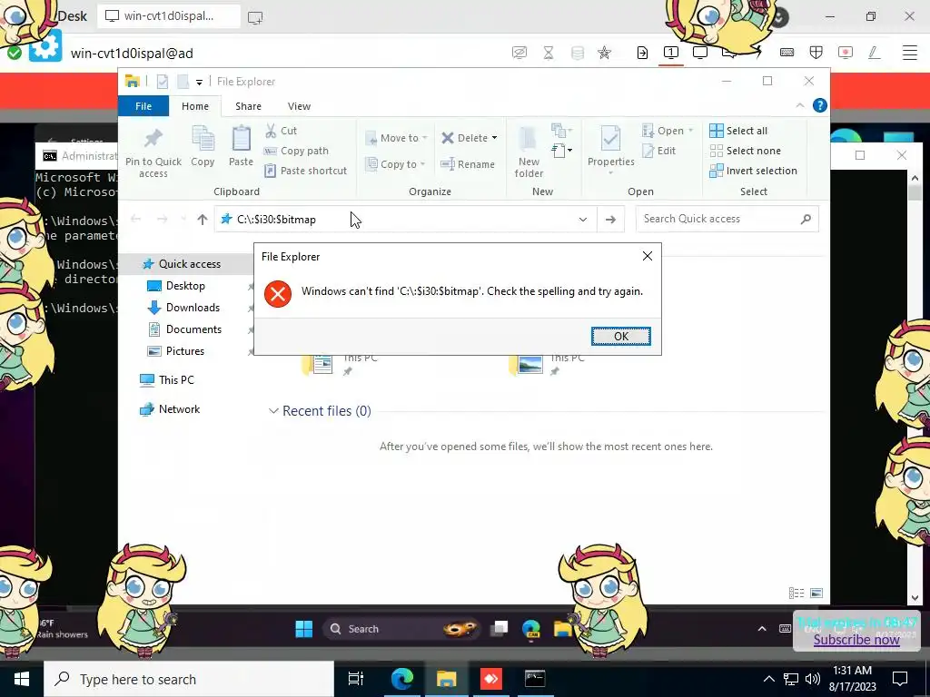The image size is (930, 697).
Task: Click Select none in the ribbon
Action: pyautogui.click(x=745, y=151)
